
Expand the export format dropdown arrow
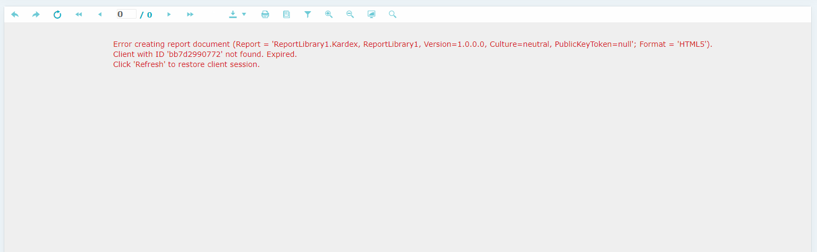coord(244,14)
